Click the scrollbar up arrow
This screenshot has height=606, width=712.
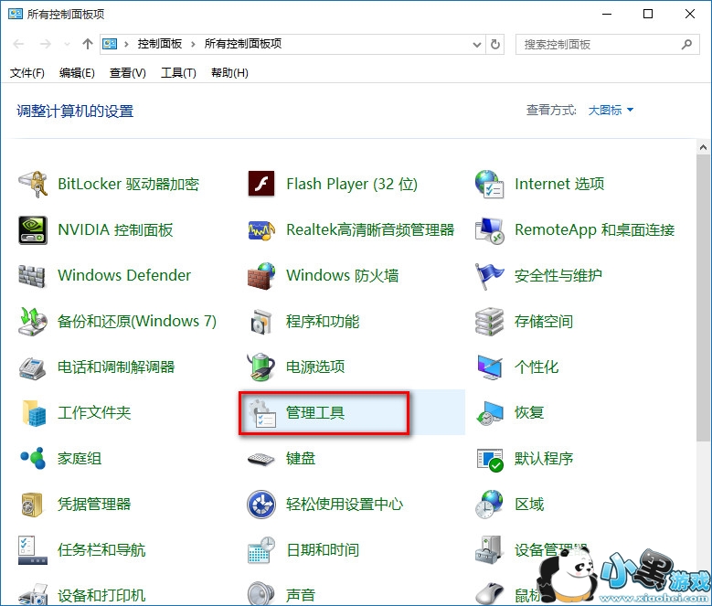pyautogui.click(x=704, y=147)
